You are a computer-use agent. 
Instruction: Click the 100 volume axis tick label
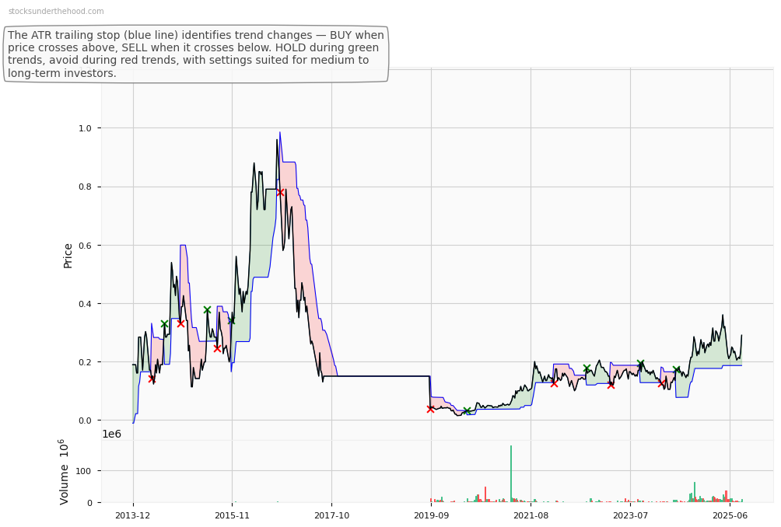tap(84, 471)
